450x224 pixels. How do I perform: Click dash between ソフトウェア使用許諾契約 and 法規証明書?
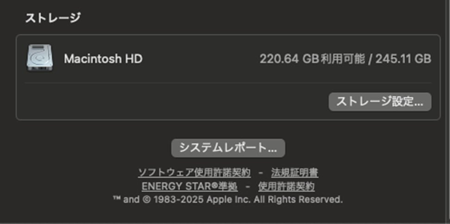tap(261, 173)
